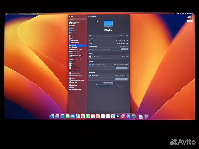Open Finder from the Dock
The width and height of the screenshot is (199, 149).
tap(52, 116)
